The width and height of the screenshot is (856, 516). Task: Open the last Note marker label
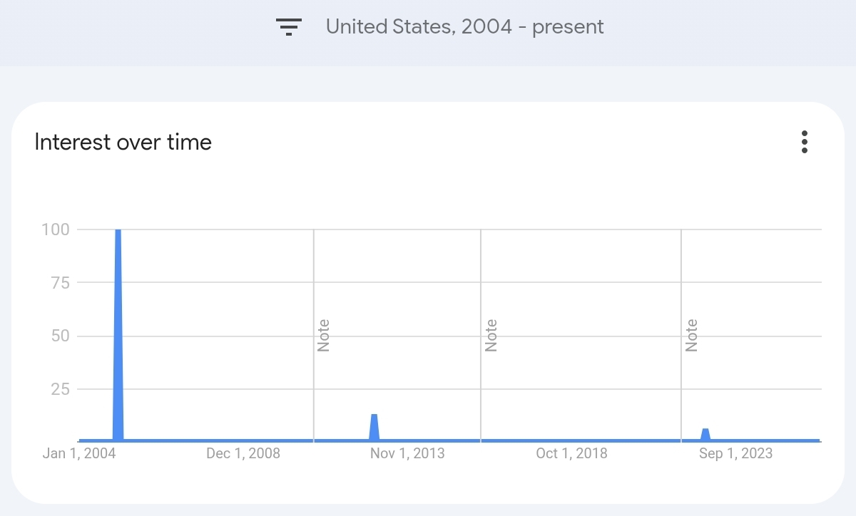(691, 335)
